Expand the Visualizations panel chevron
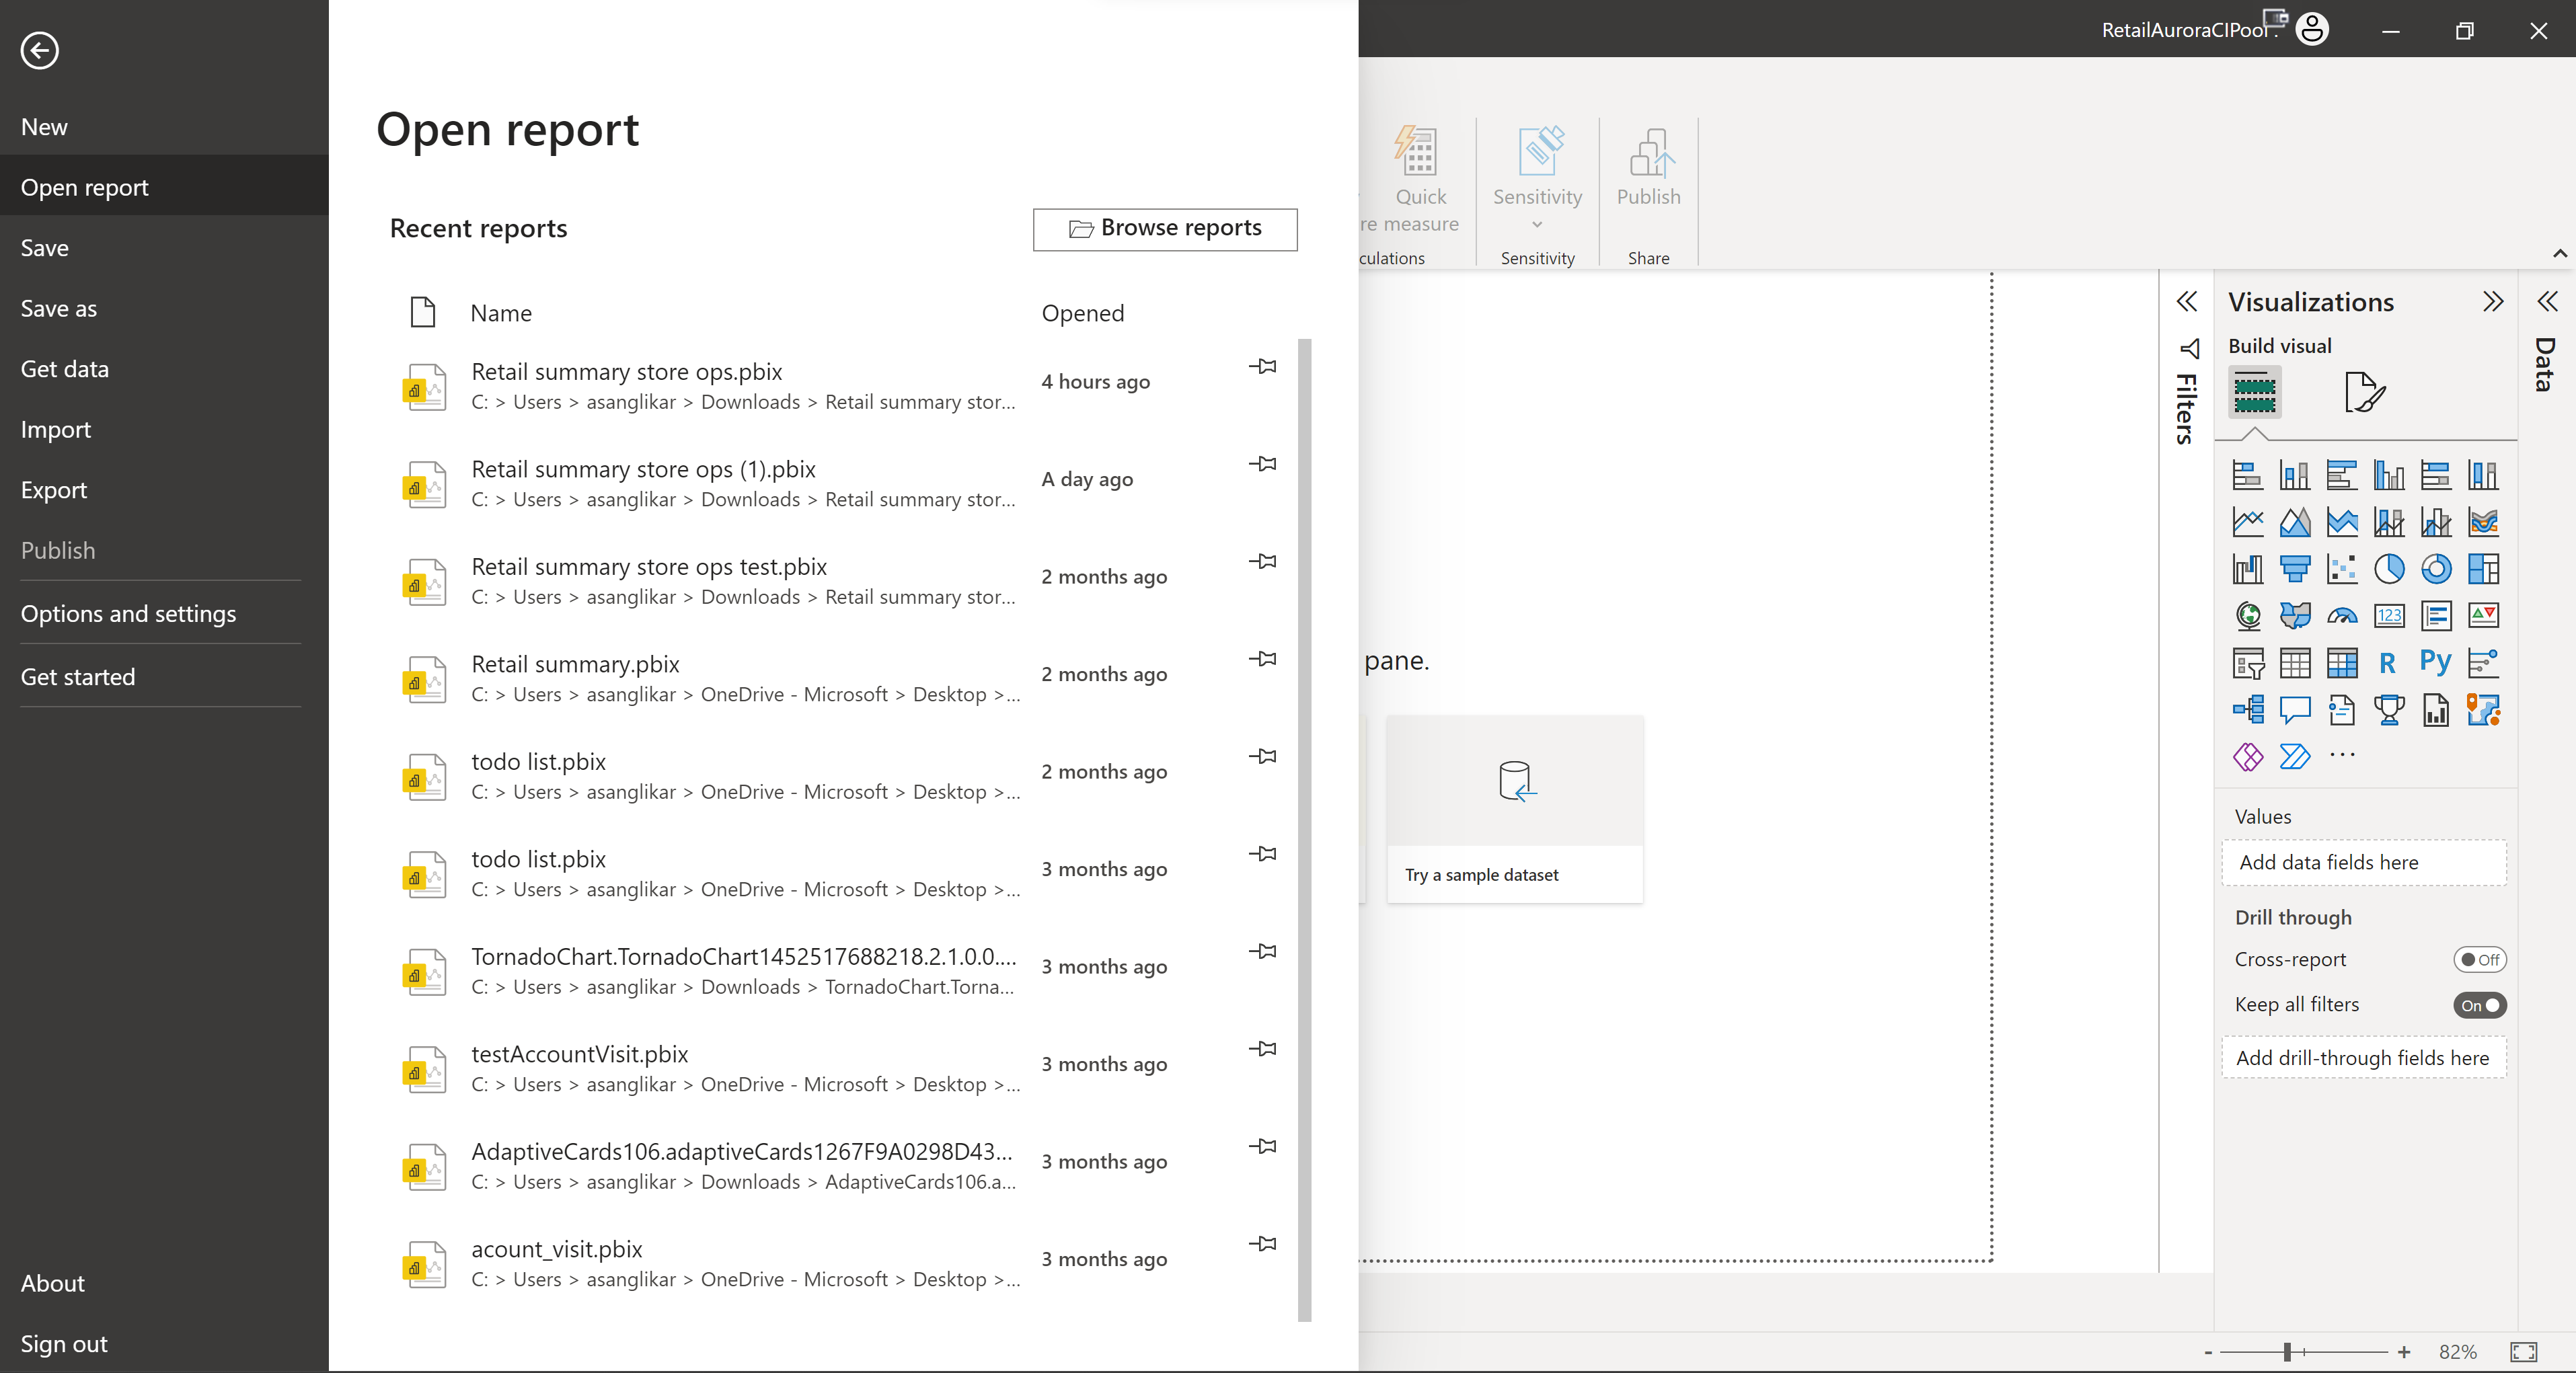This screenshot has width=2576, height=1373. [2493, 301]
